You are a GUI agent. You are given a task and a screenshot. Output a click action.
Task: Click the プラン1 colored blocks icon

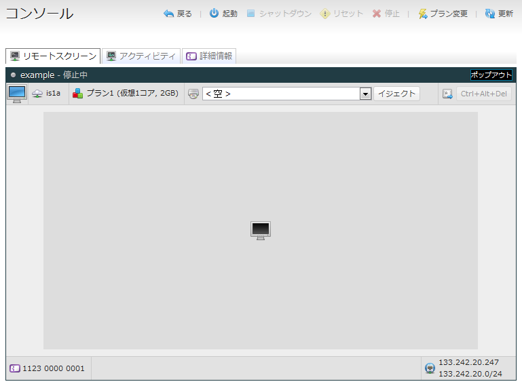(x=77, y=94)
